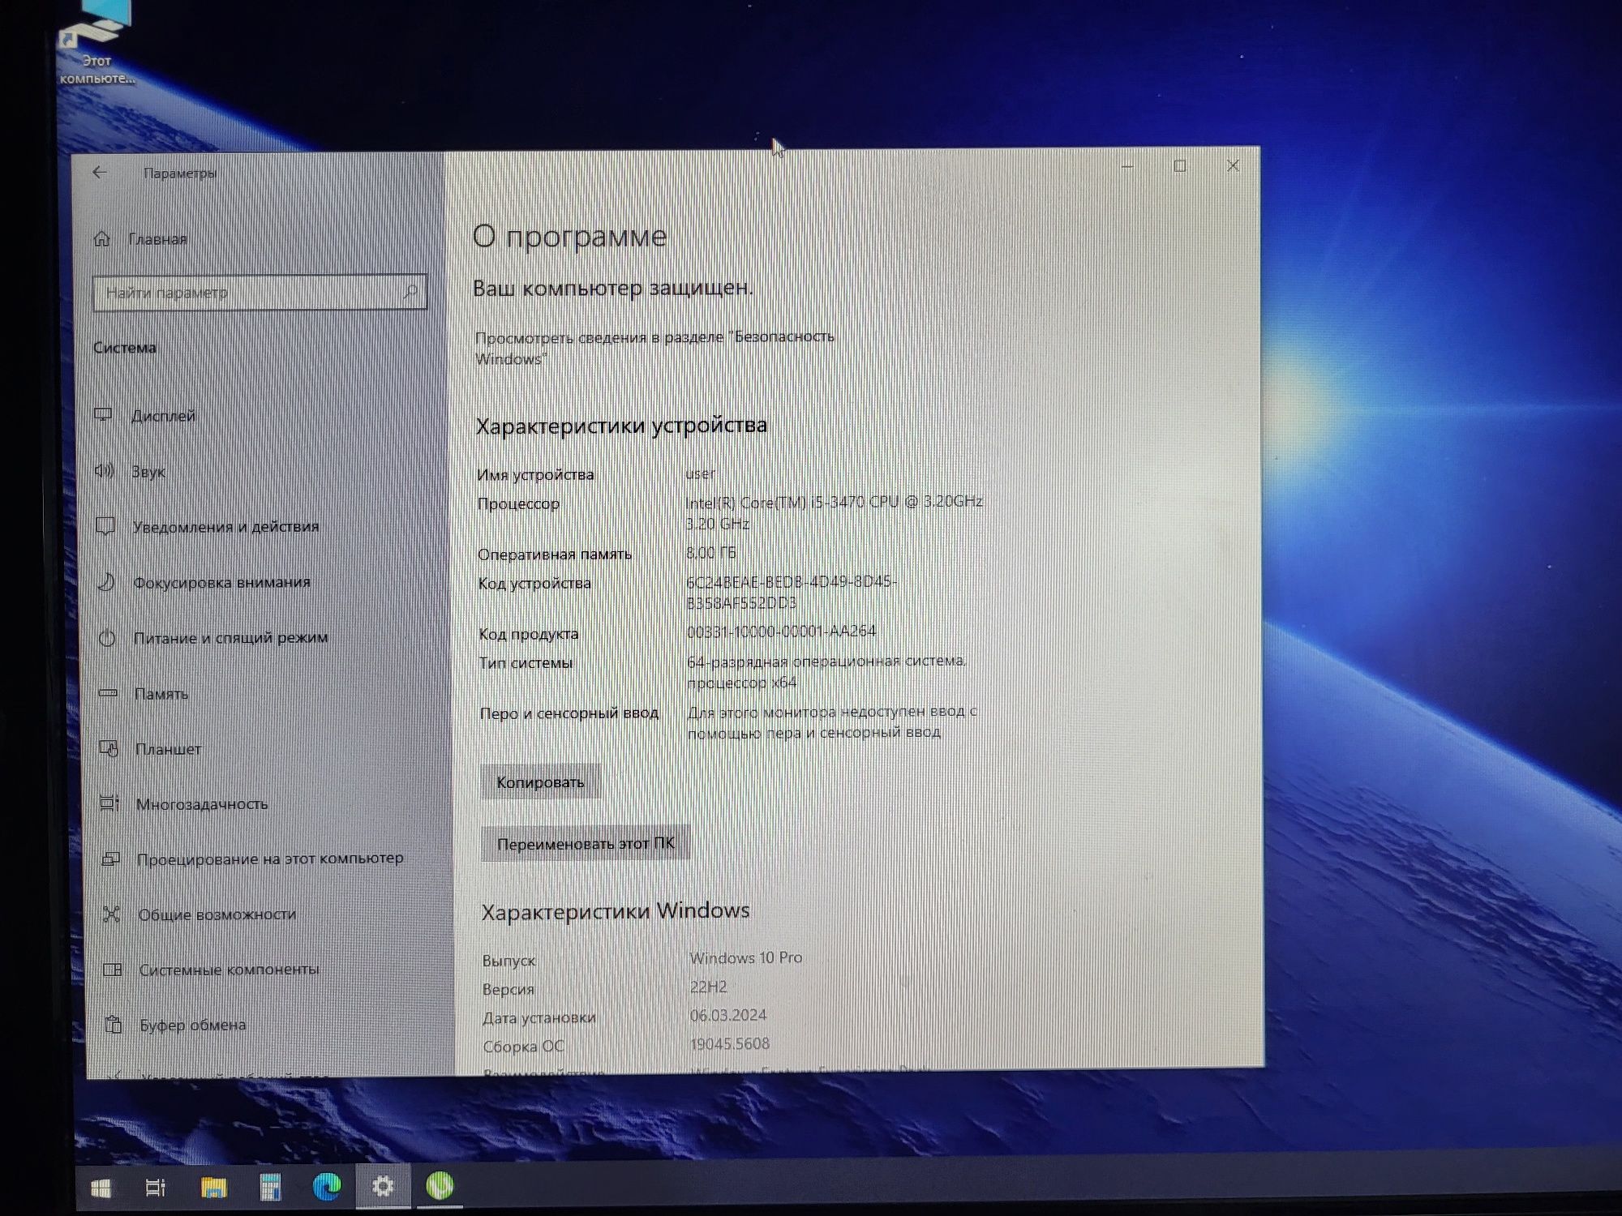
Task: Focus the 'Найти параметр' search field
Action: tap(260, 292)
